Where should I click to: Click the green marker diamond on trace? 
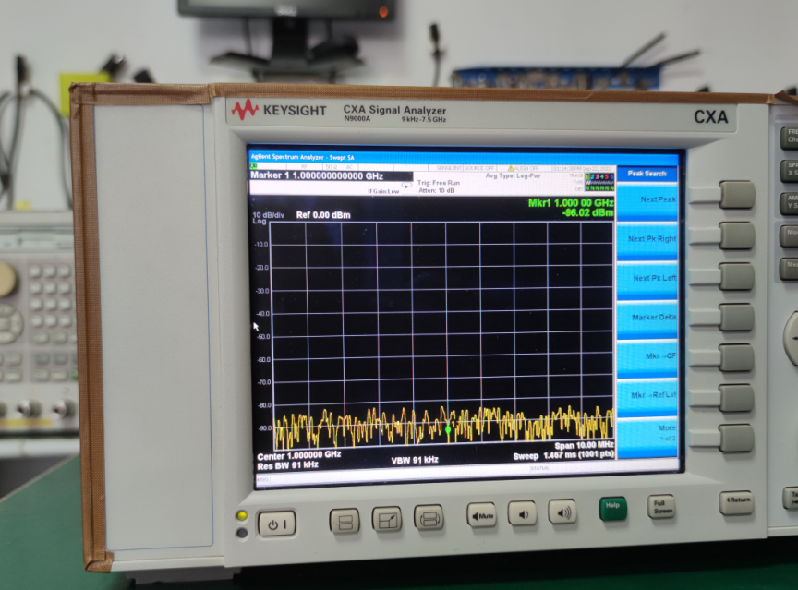point(449,429)
